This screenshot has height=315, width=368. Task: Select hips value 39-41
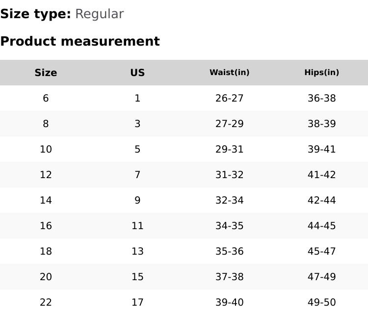321,149
